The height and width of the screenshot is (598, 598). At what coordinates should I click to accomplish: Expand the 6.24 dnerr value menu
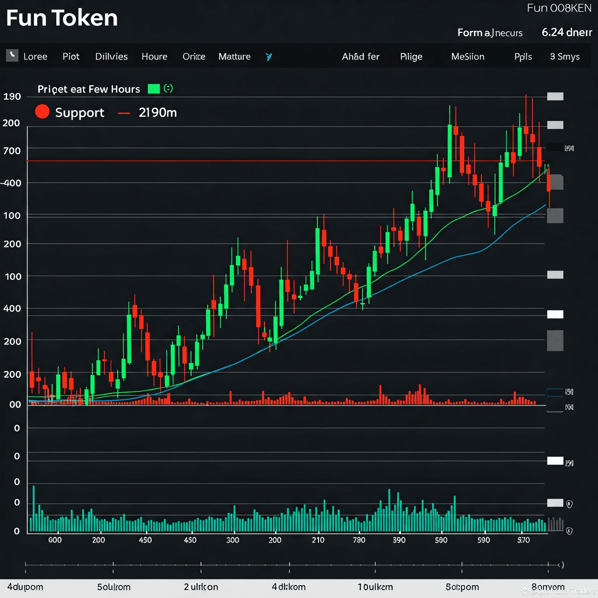(566, 32)
